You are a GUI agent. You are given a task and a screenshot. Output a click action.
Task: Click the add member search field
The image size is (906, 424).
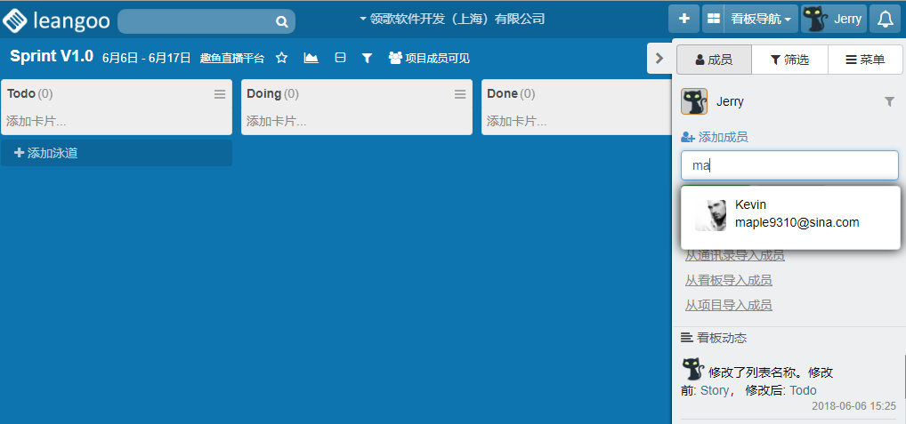pos(789,165)
